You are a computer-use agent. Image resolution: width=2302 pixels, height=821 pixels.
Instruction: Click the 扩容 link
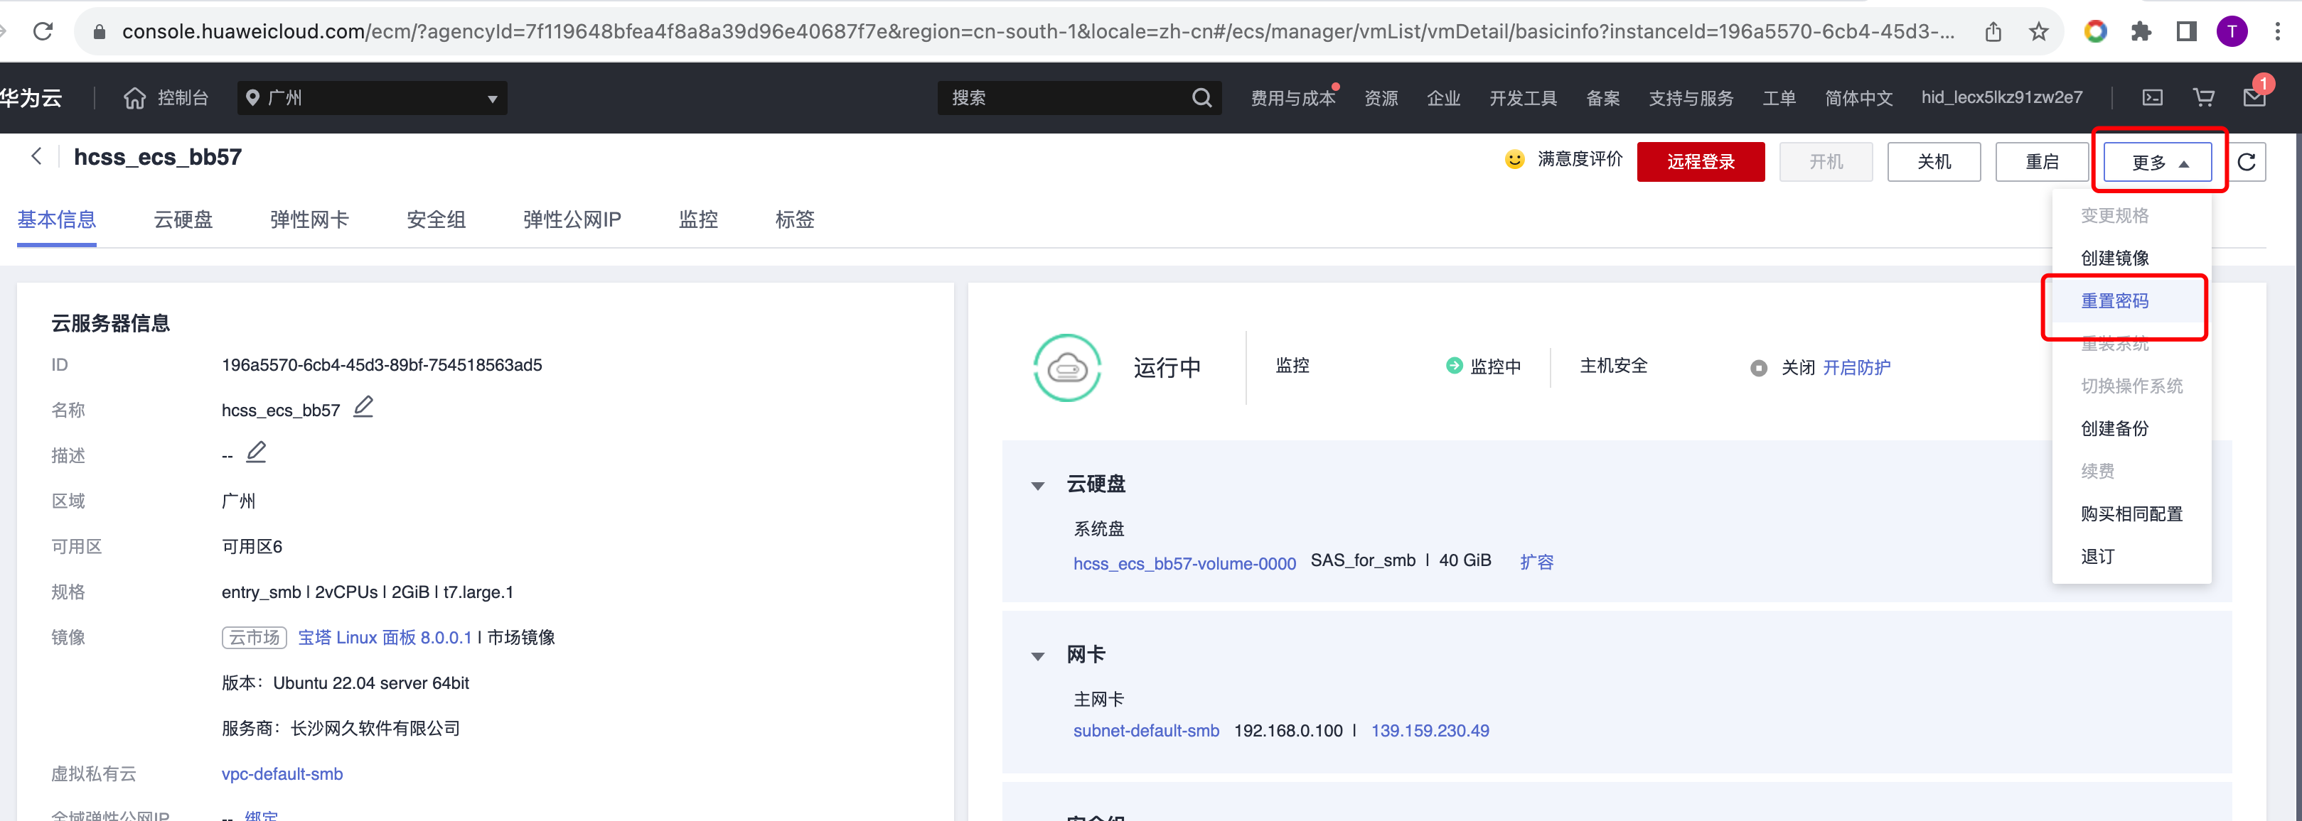pyautogui.click(x=1536, y=561)
